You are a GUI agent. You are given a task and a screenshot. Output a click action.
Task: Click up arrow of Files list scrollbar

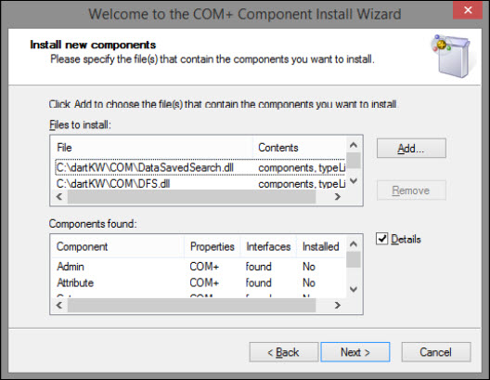[x=354, y=145]
